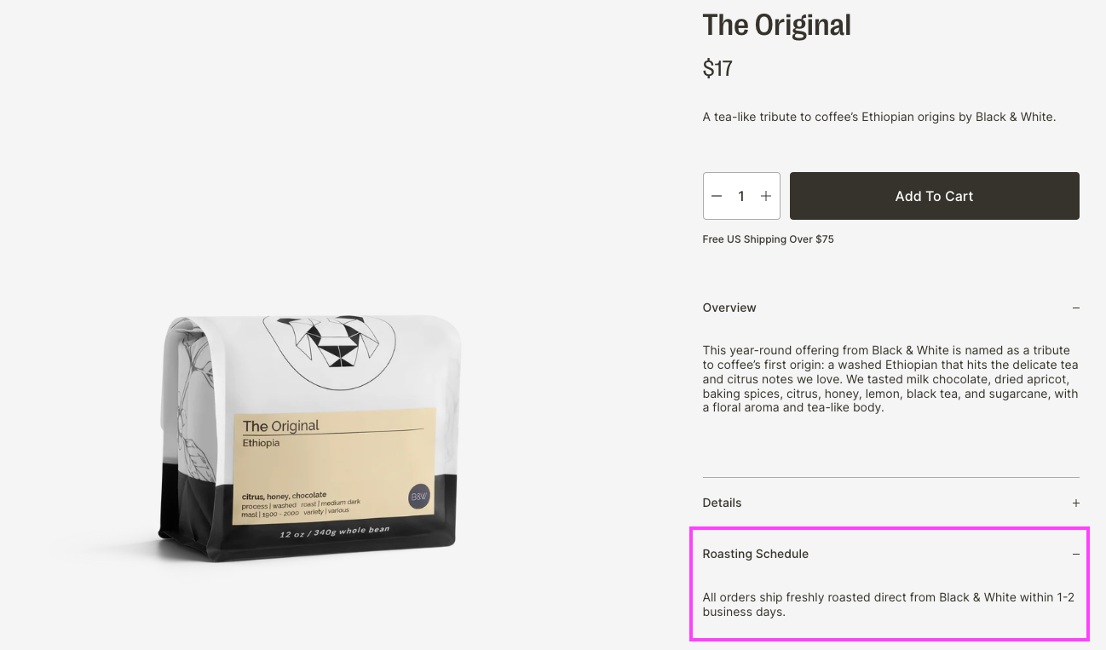Click the $17 price
The height and width of the screenshot is (650, 1106).
point(717,68)
